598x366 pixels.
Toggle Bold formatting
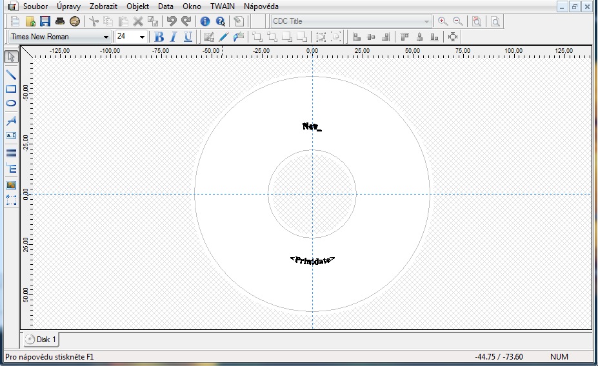(x=159, y=37)
